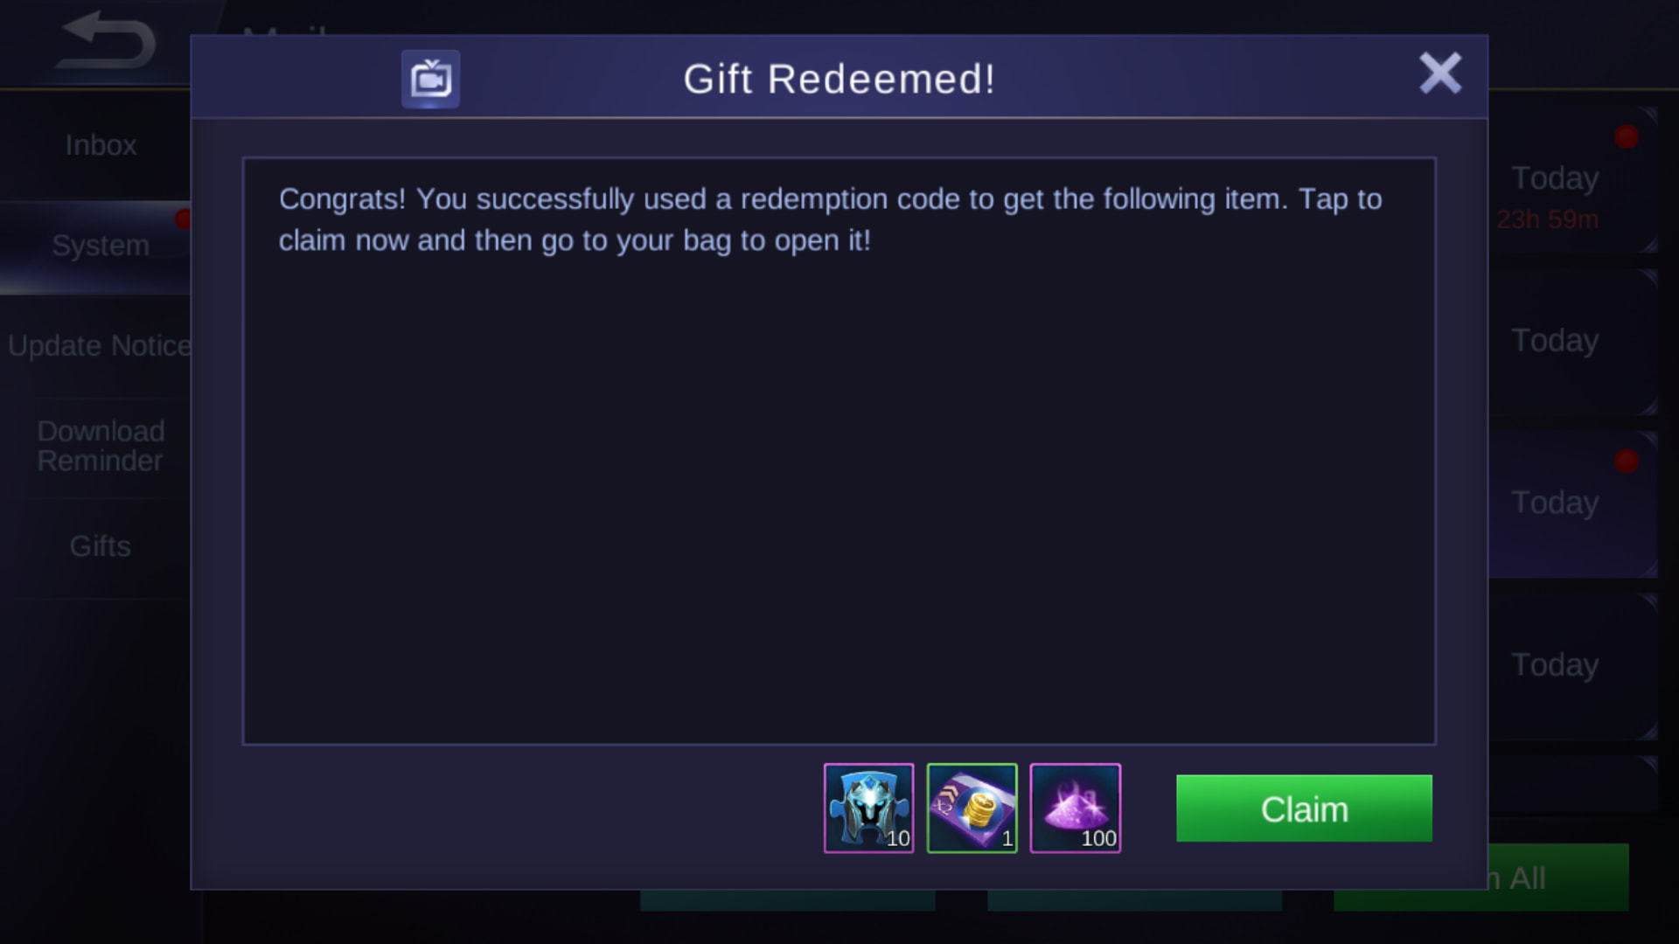The width and height of the screenshot is (1679, 944).
Task: Tap red notification dot on System tab
Action: coord(183,219)
